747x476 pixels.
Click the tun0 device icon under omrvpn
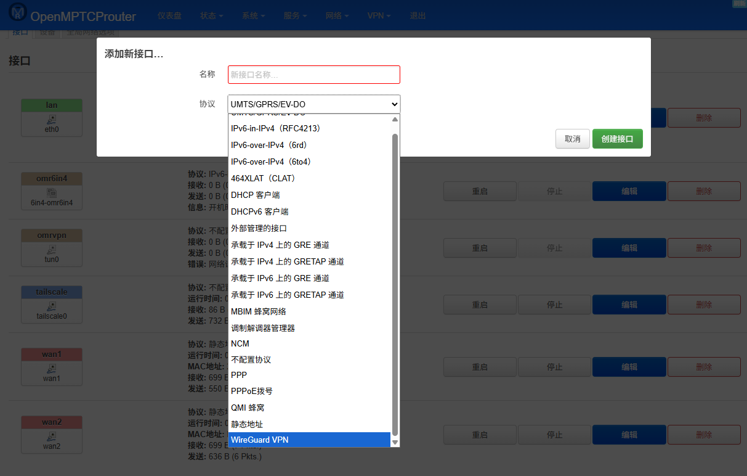52,249
